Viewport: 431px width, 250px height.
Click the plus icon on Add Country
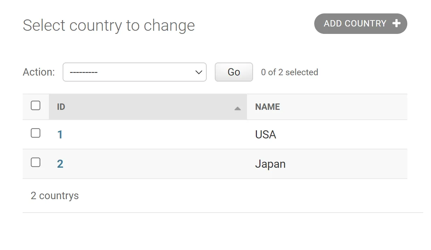[x=396, y=24]
